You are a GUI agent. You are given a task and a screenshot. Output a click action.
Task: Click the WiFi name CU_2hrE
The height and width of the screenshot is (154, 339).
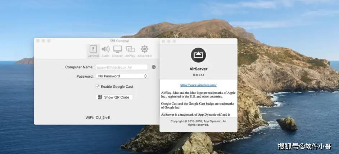point(103,118)
